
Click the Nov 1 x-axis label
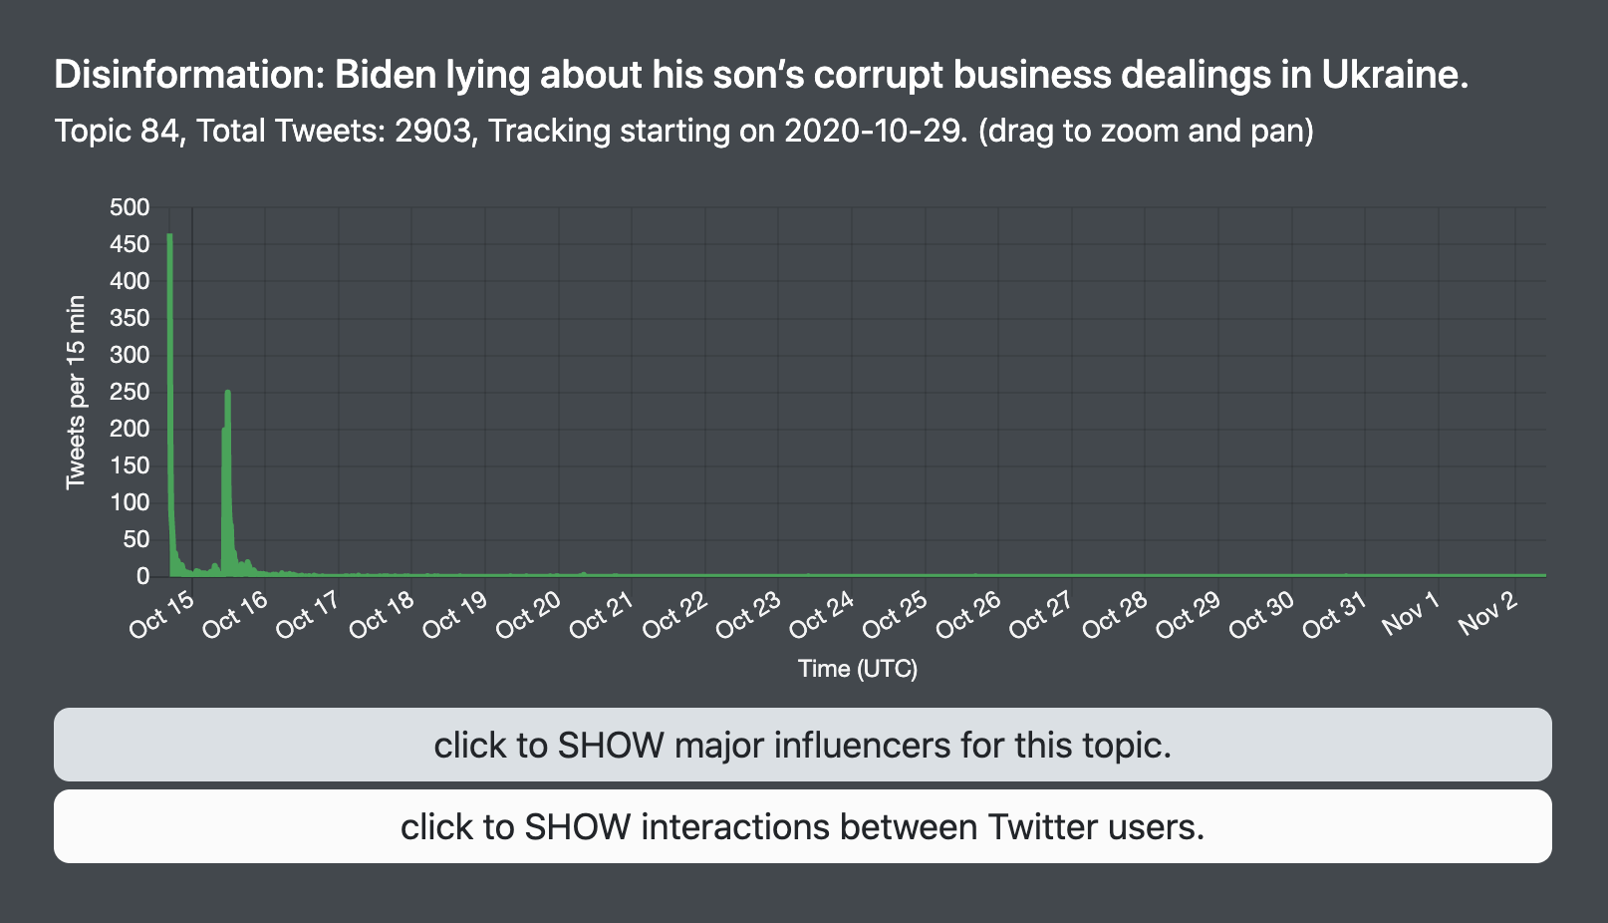tap(1411, 612)
